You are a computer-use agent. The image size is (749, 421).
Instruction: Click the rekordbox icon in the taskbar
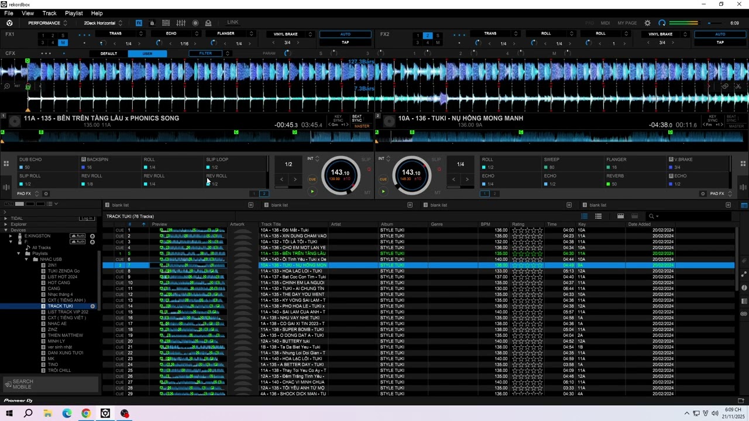click(x=105, y=413)
